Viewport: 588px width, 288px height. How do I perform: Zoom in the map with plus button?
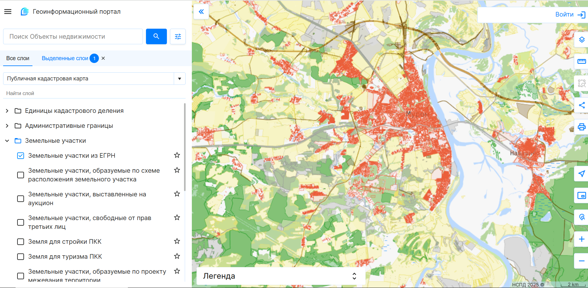[x=581, y=239]
